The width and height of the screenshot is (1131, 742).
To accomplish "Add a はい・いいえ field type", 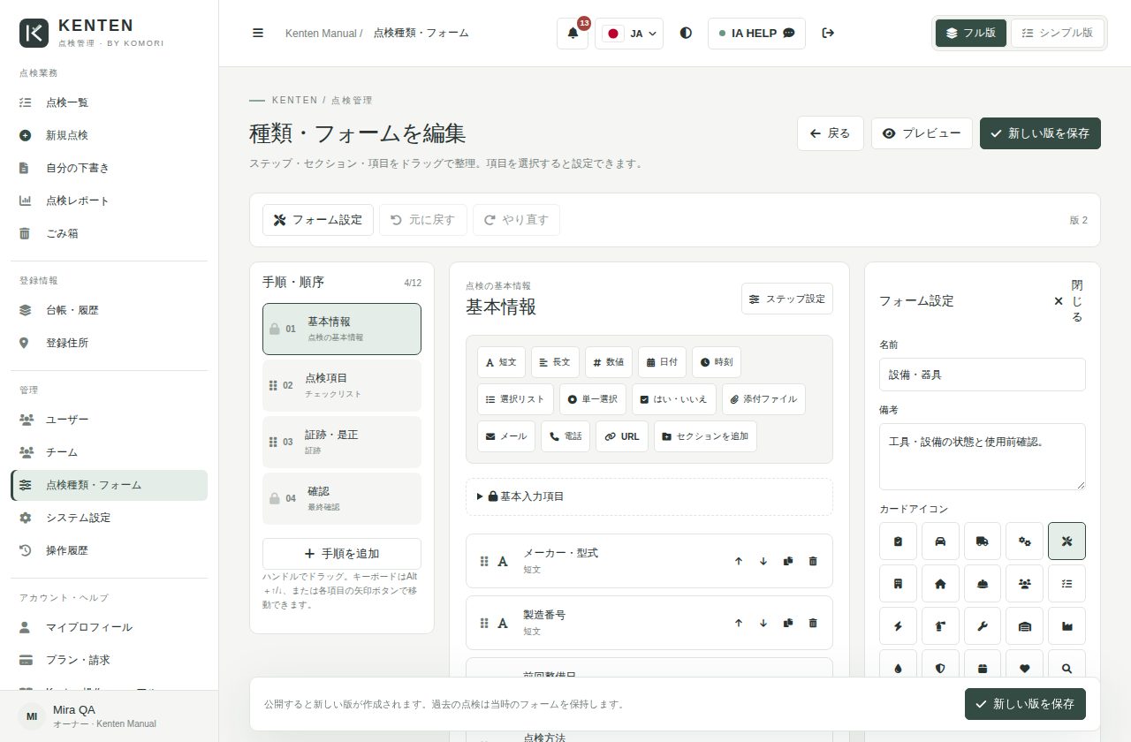I will [674, 399].
